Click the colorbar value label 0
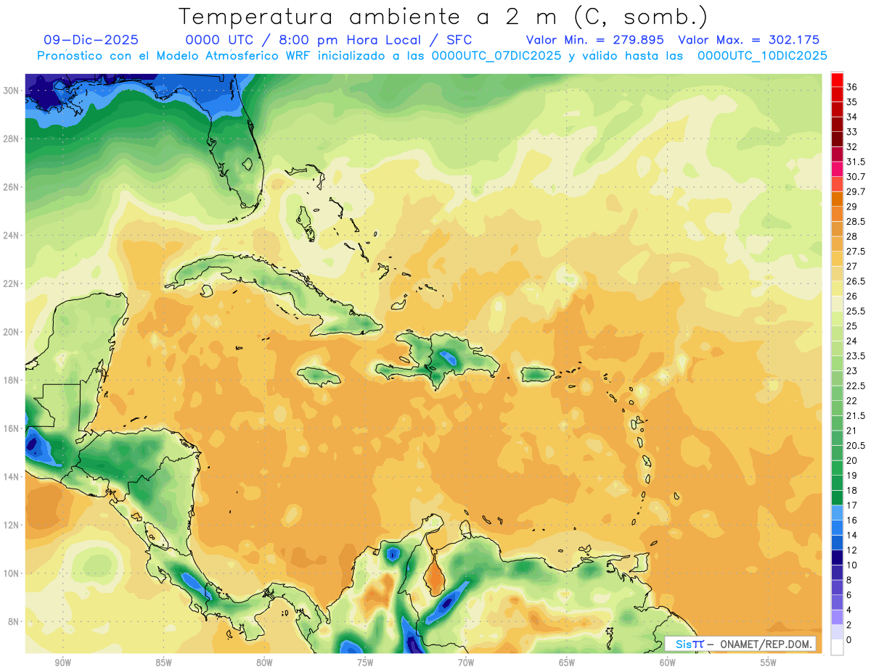 [x=848, y=639]
